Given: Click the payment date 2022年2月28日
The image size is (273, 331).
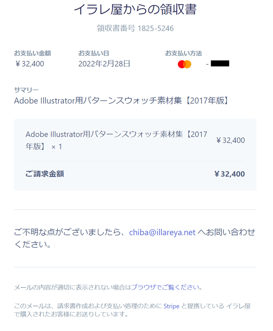Looking at the screenshot, I should click(104, 64).
